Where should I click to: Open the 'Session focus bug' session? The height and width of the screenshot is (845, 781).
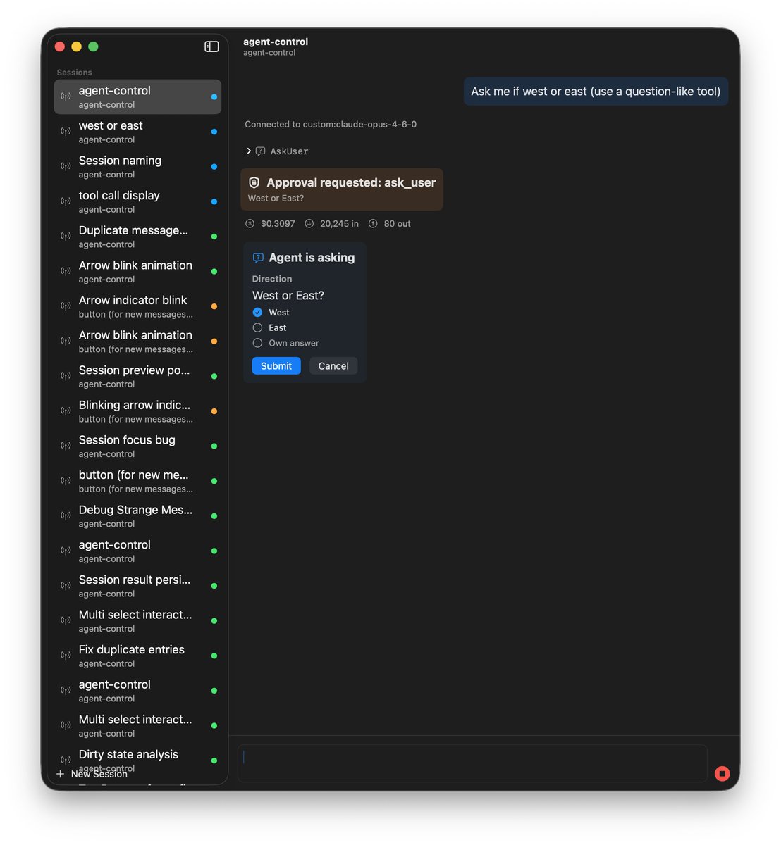137,446
